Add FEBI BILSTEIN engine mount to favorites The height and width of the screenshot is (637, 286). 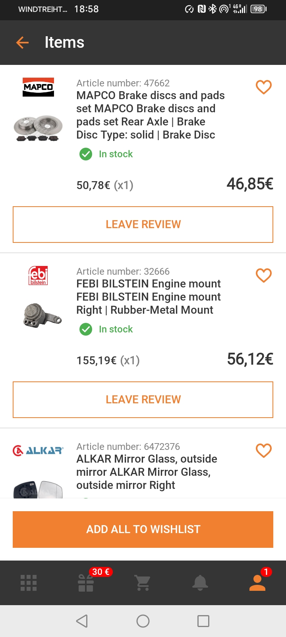(x=263, y=276)
